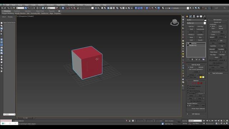The height and width of the screenshot is (129, 229).
Task: Click the time slider below viewport
Action: click(25, 118)
